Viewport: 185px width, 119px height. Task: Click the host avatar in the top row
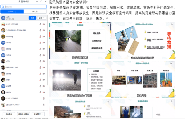pos(3,18)
